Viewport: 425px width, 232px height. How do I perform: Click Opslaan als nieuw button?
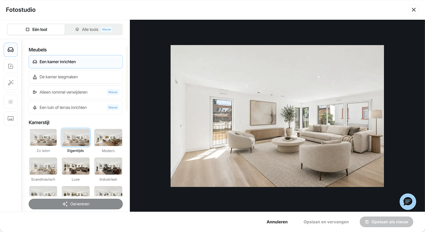tap(386, 222)
